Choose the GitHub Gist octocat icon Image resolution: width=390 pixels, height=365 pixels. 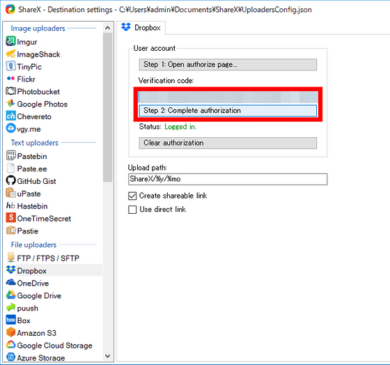tap(10, 180)
